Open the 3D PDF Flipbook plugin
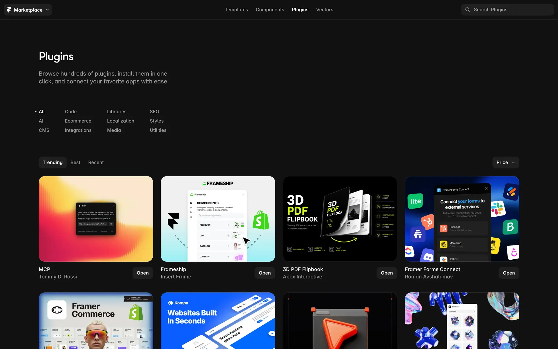The width and height of the screenshot is (558, 349). [387, 273]
